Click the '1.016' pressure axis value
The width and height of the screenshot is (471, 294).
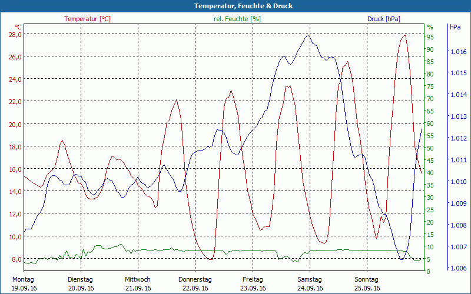pyautogui.click(x=459, y=52)
